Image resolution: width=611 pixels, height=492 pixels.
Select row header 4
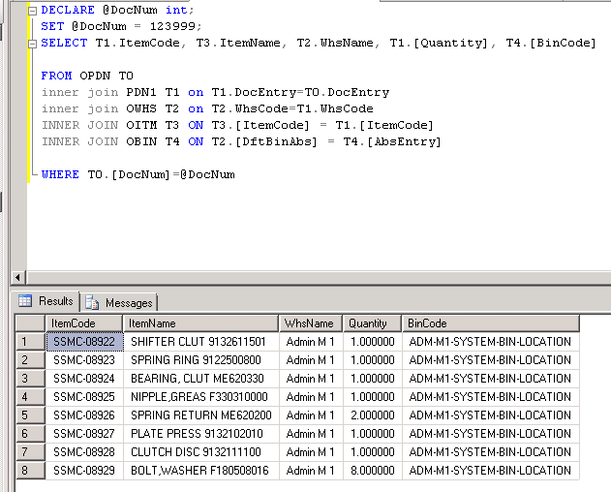pyautogui.click(x=30, y=397)
